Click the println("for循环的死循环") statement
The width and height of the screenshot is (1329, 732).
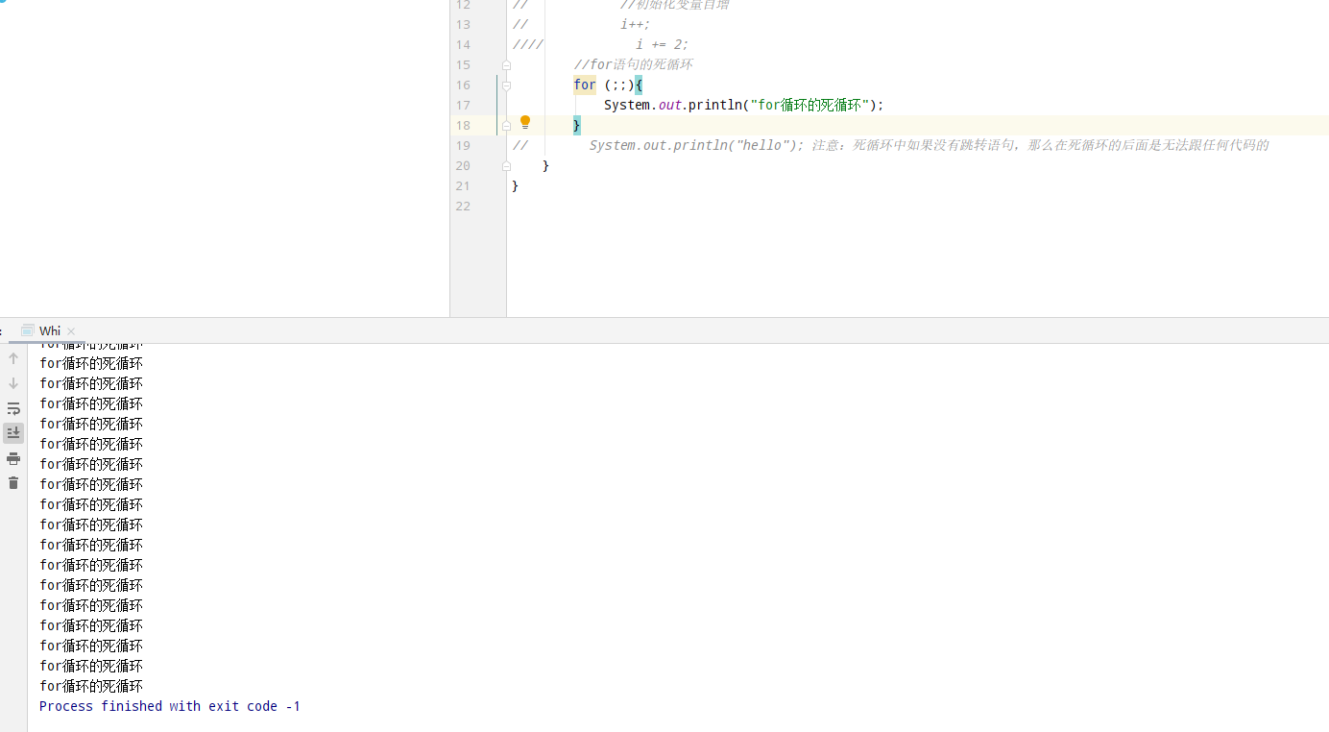pyautogui.click(x=743, y=105)
